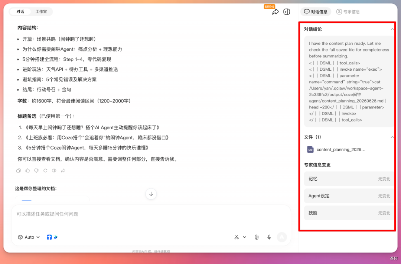Click the bullet 5分钟搭建全流程
This screenshot has height=264, width=401.
(67, 60)
